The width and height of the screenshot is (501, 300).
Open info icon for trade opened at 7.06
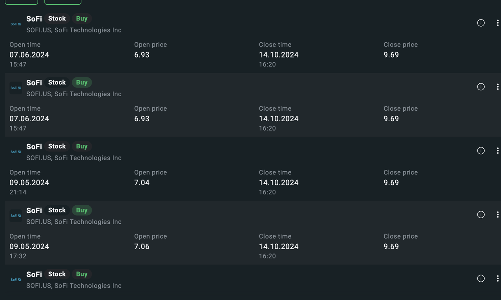click(x=481, y=214)
